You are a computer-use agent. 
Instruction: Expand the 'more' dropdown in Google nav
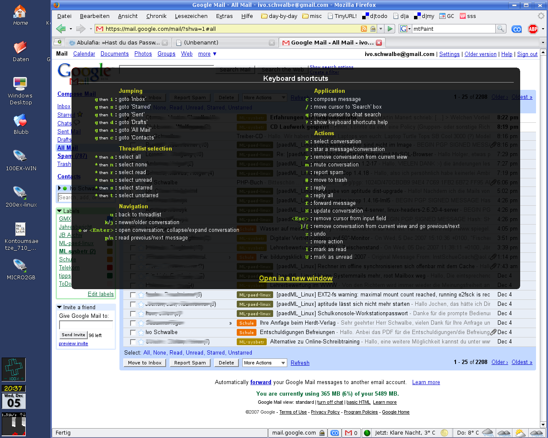[207, 54]
